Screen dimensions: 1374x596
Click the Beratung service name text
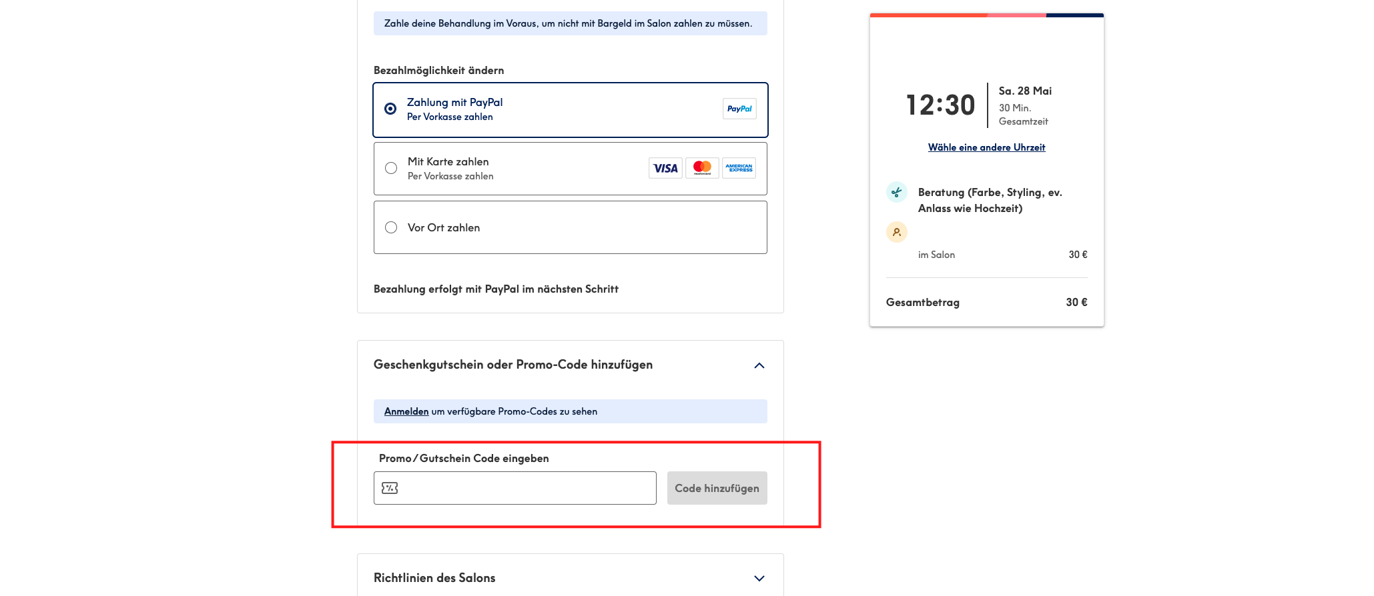pyautogui.click(x=990, y=200)
